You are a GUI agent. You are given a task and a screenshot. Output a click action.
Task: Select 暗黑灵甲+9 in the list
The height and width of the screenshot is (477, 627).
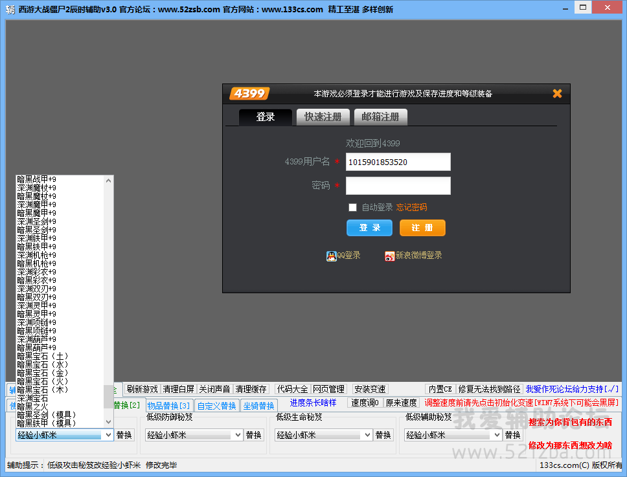[60, 314]
